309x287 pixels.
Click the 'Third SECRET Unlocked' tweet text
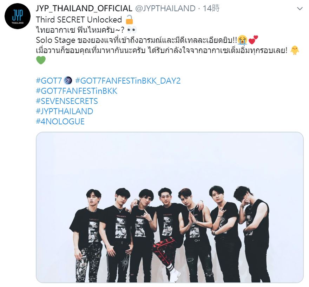point(79,20)
